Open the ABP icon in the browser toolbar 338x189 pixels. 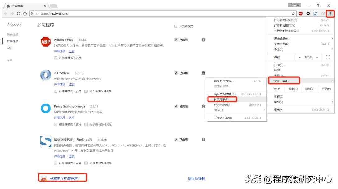(300, 14)
